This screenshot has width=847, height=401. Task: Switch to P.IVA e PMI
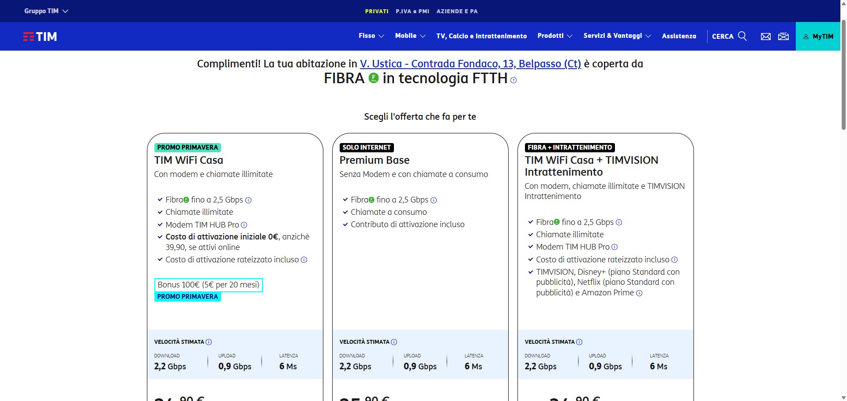click(412, 11)
